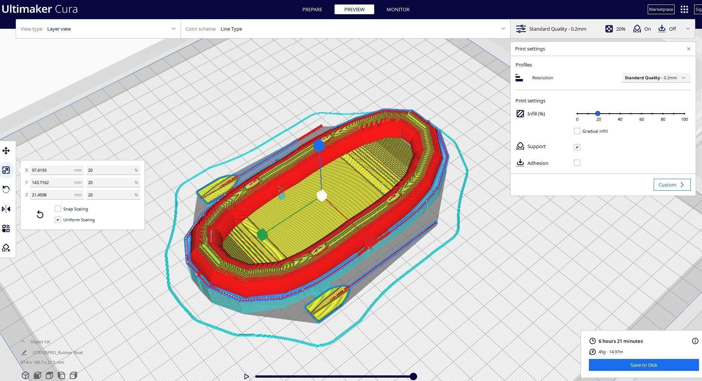
Task: Select the Support Blocker tool
Action: [6, 248]
